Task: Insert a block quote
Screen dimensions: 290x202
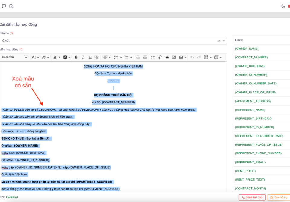Action: 167,57
